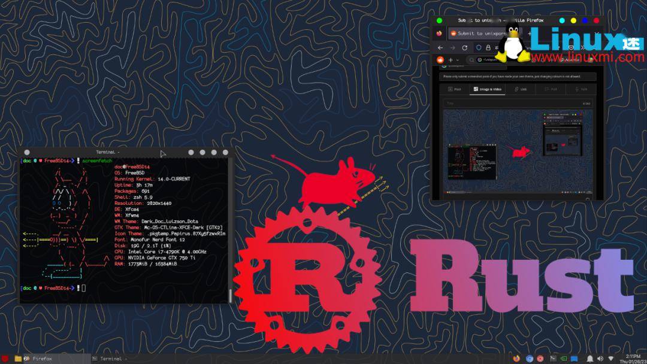This screenshot has width=647, height=364.
Task: Select the Poll tab in the submit form
Action: 551,89
